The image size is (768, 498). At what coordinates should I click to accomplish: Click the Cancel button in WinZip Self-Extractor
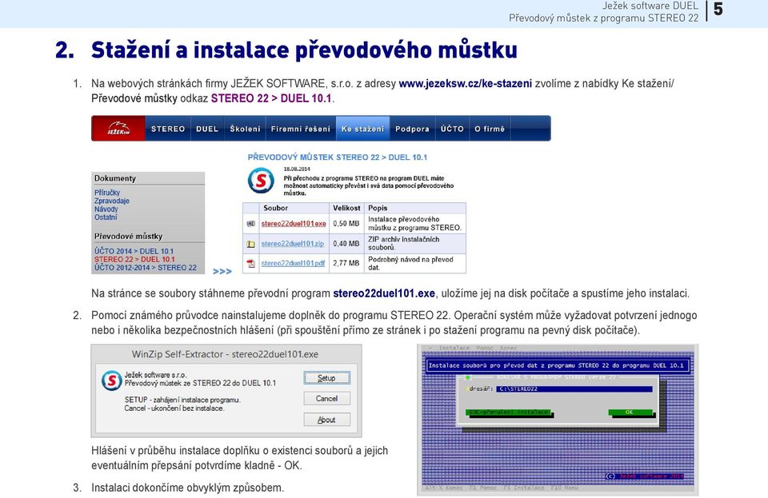coord(326,399)
